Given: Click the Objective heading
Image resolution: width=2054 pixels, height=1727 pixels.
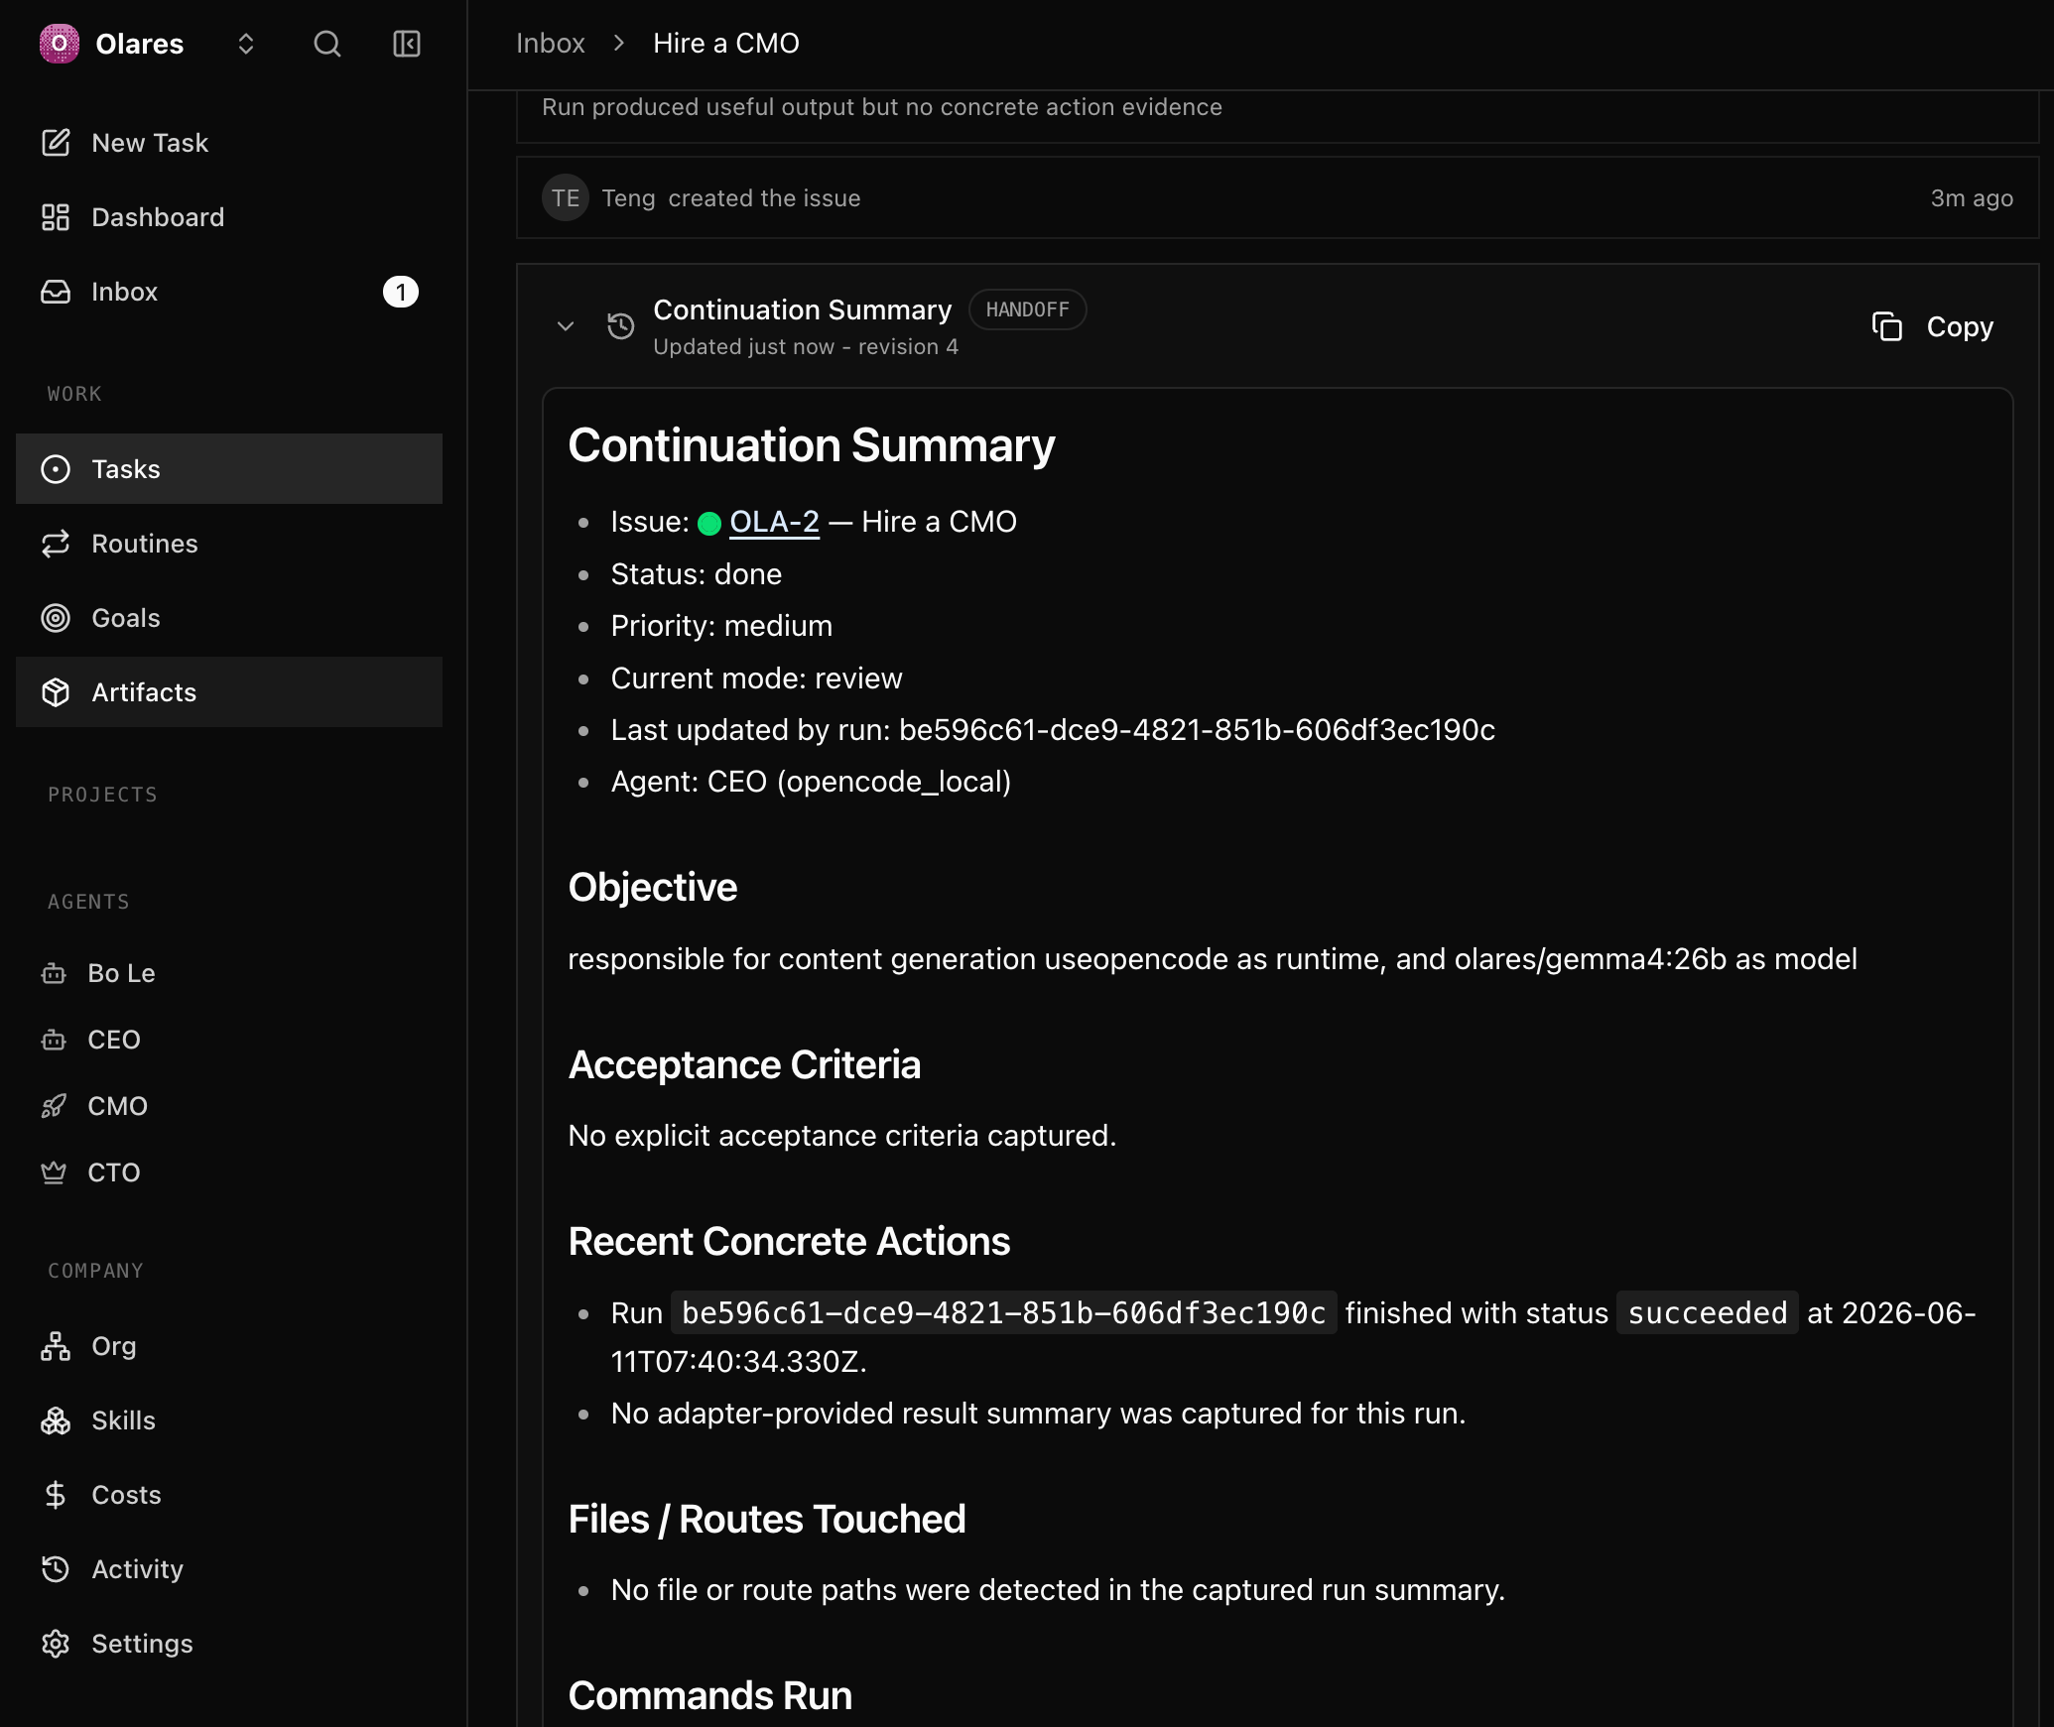Looking at the screenshot, I should coord(653,888).
